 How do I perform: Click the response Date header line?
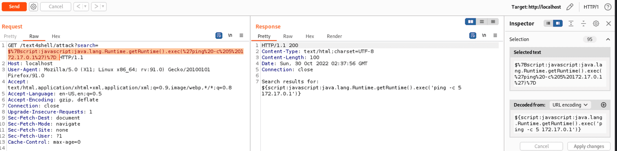tap(314, 64)
